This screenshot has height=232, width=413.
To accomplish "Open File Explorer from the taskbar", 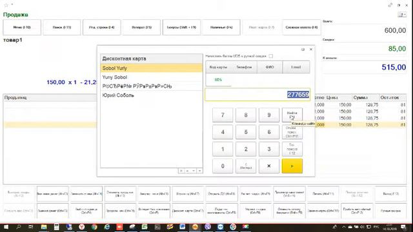I will [44, 227].
